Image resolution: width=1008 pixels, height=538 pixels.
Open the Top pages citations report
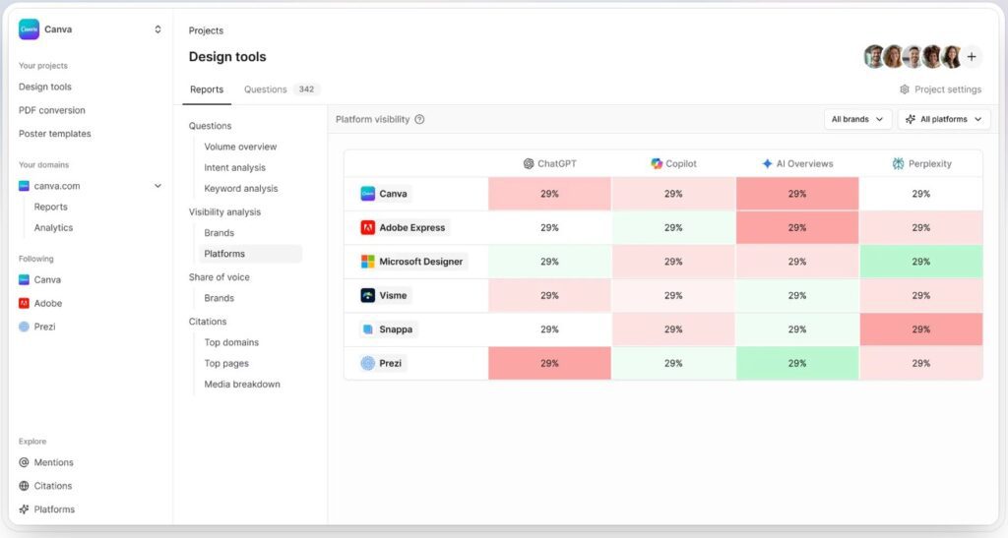click(x=226, y=363)
